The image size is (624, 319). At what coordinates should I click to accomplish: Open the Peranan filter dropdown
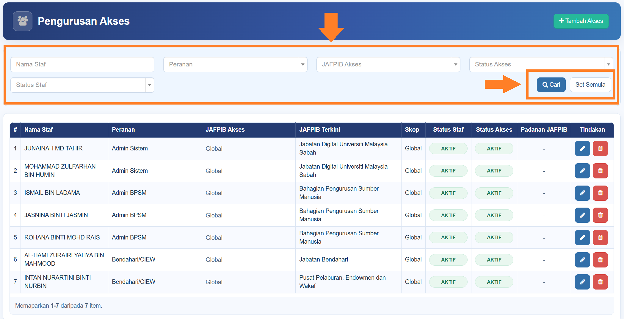235,64
